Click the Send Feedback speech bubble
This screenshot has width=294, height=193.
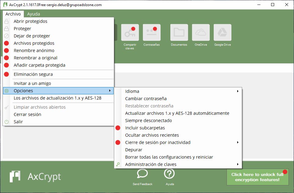(x=142, y=174)
